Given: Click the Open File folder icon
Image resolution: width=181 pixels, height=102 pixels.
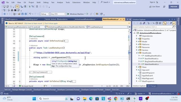Looking at the screenshot, I should 19,14.
